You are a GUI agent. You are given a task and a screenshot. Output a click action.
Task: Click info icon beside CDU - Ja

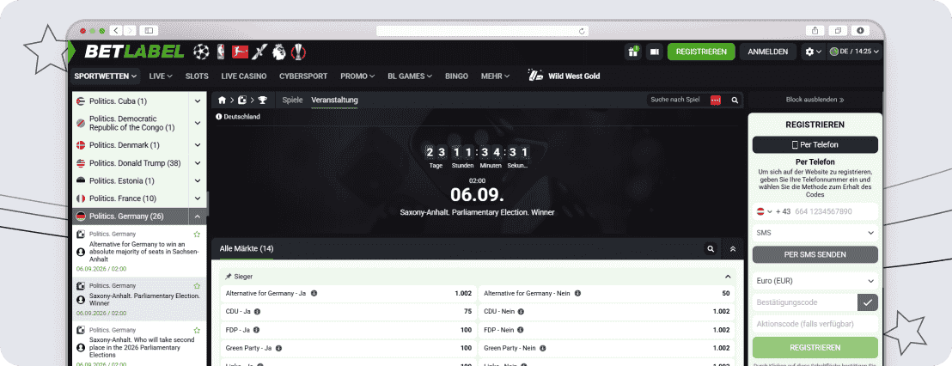click(257, 311)
